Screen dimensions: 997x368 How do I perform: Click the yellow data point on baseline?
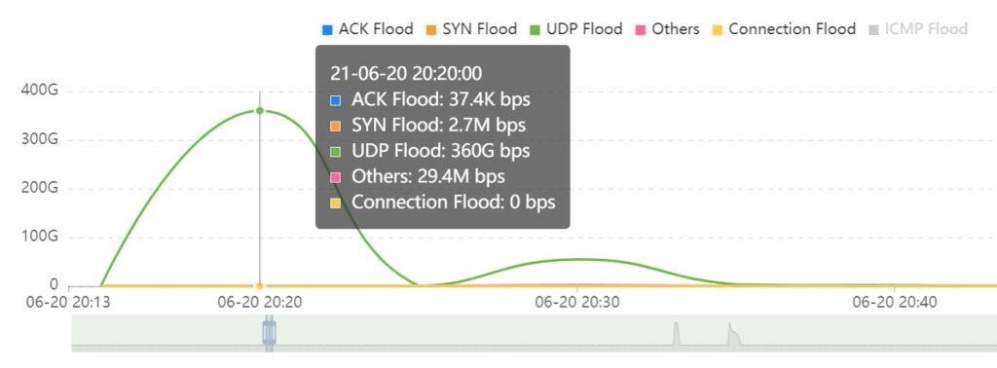point(259,286)
